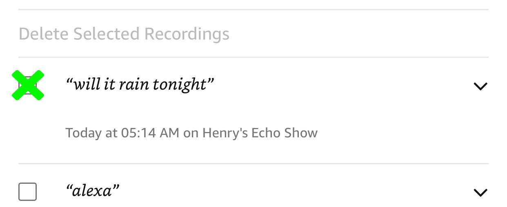Select the empty square box left of "alexa"
This screenshot has height=207, width=507.
click(x=27, y=192)
